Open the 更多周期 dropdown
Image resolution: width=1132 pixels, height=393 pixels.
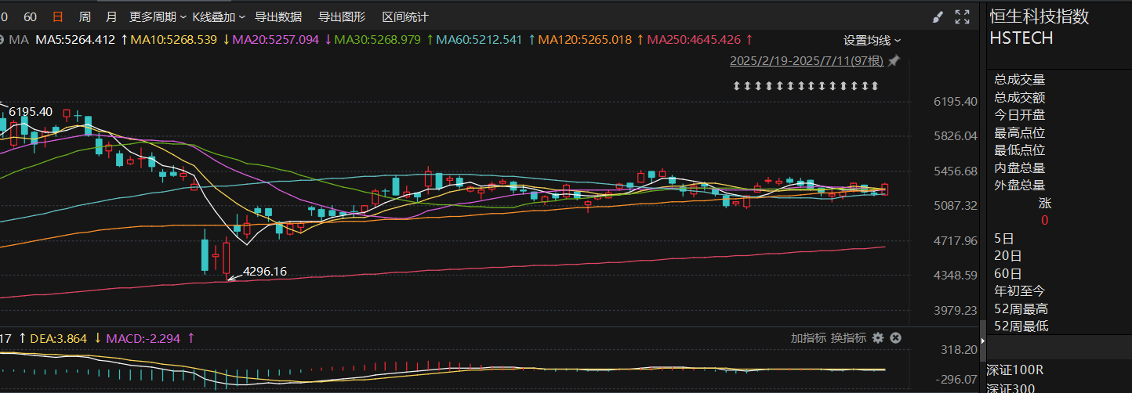pyautogui.click(x=158, y=16)
